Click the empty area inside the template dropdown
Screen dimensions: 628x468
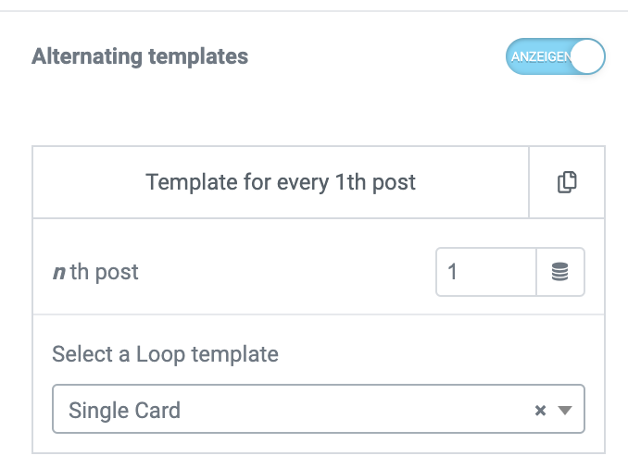pyautogui.click(x=371, y=410)
